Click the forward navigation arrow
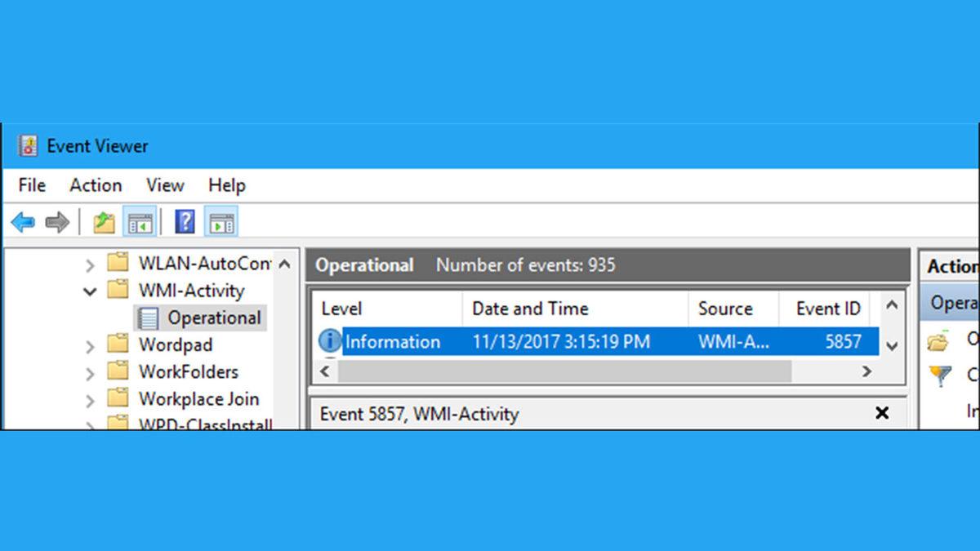This screenshot has width=980, height=551. click(x=56, y=221)
